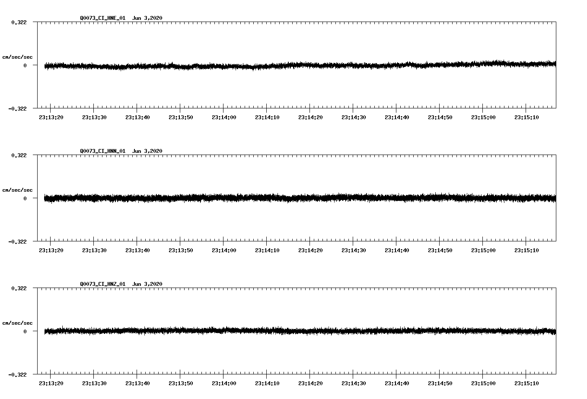Click the 23:14:10 time label under HNN plot
This screenshot has width=587, height=399.
pos(267,250)
